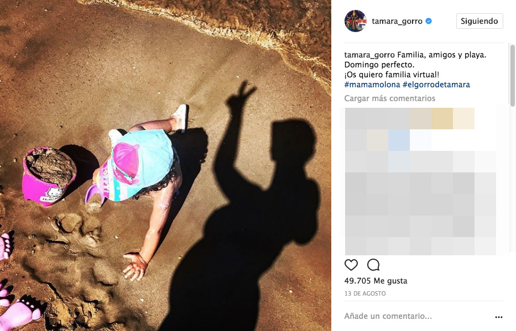516x331 pixels.
Task: Click the pink Hello Kitty bucket in photo
Action: 49,176
